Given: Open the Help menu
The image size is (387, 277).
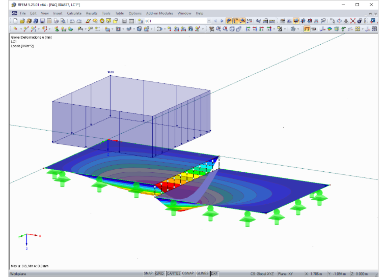Looking at the screenshot, I should coord(200,13).
